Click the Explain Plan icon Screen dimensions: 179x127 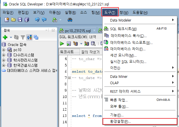coord(75,44)
